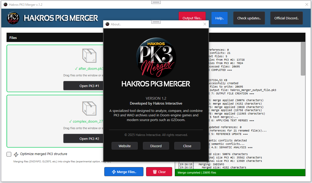Click the grip handle atop About dialog
Image resolution: width=312 pixels, height=183 pixels.
[156, 22]
